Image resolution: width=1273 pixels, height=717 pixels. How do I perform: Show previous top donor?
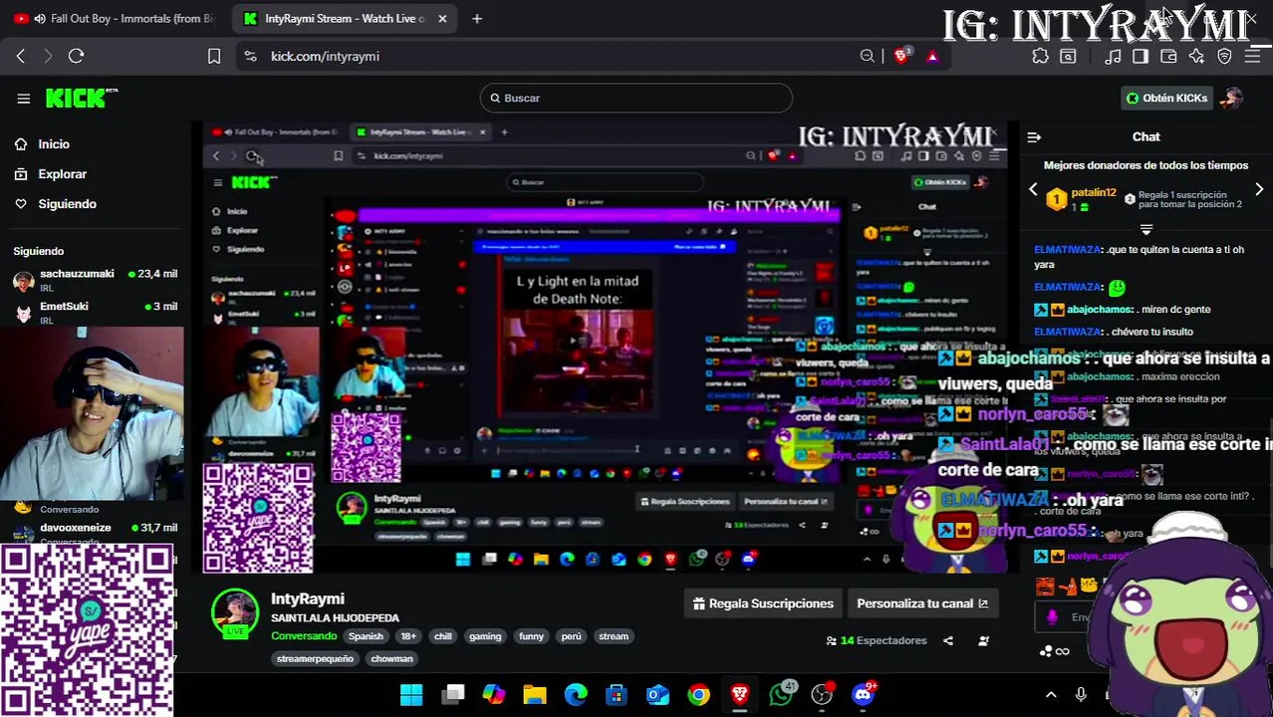pyautogui.click(x=1033, y=189)
